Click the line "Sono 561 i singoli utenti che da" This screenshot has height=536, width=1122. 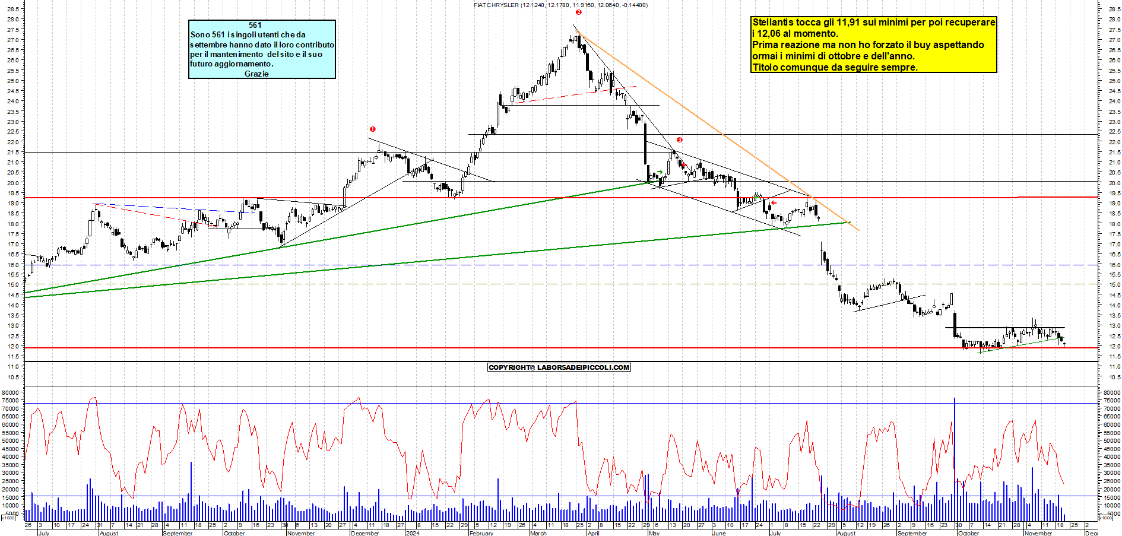click(x=248, y=34)
